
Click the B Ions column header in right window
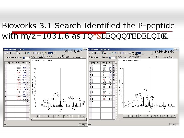click(x=103, y=63)
